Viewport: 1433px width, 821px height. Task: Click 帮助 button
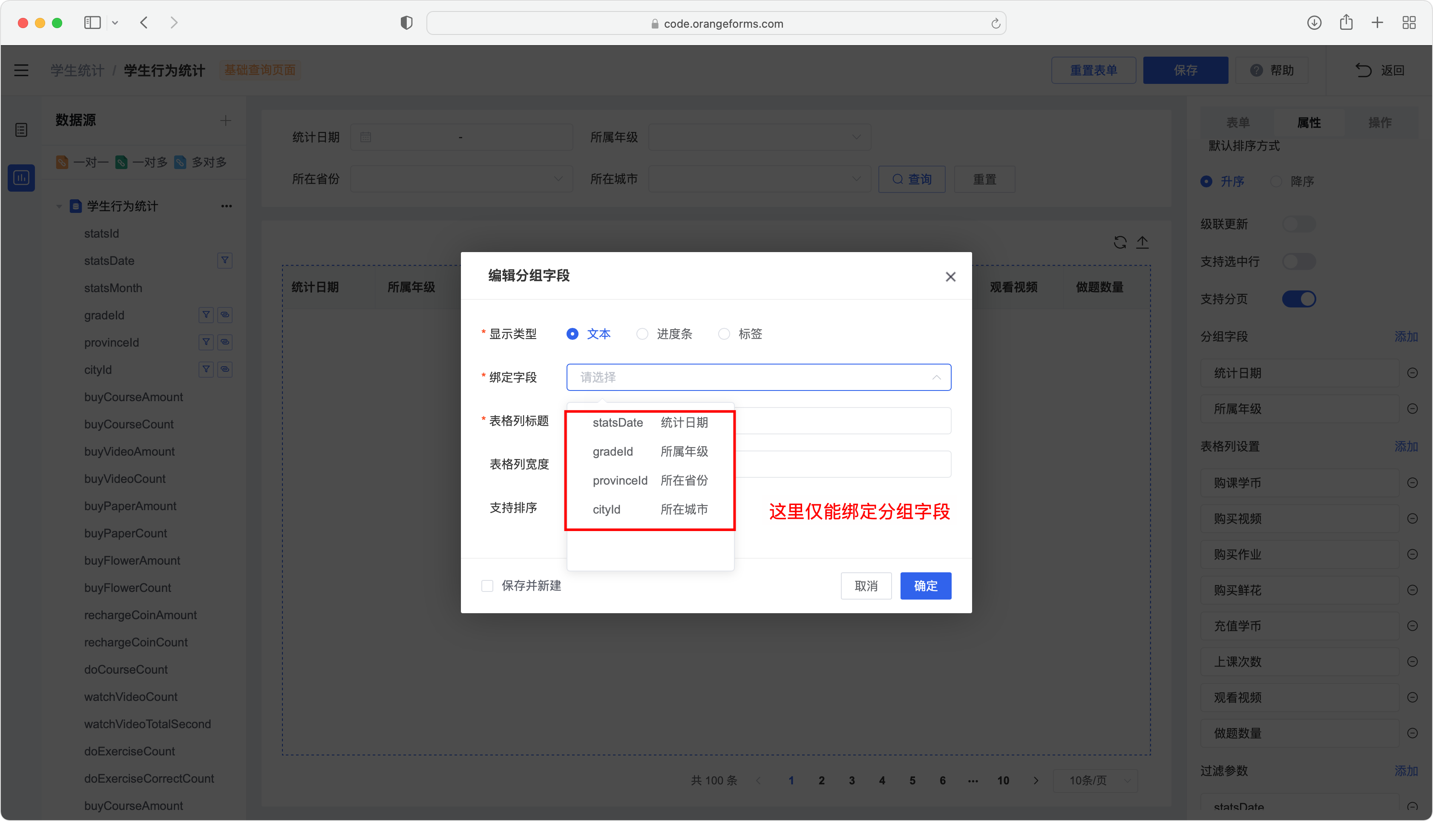1271,71
